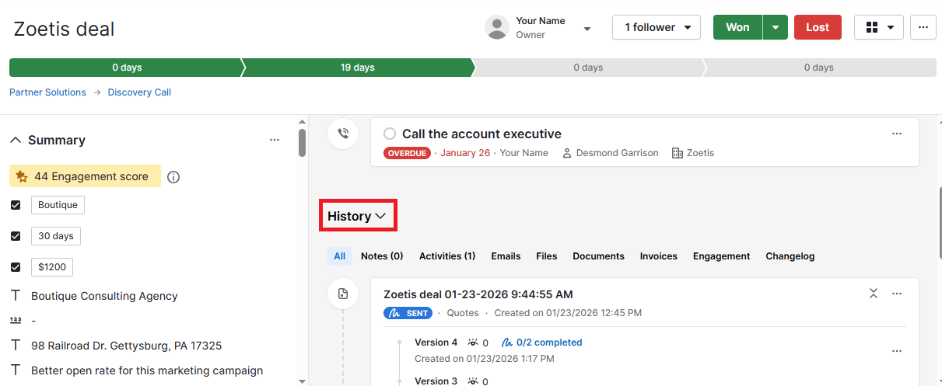942x386 pixels.
Task: Click text field icon beside Boutique Consulting Agency
Action: pos(16,296)
